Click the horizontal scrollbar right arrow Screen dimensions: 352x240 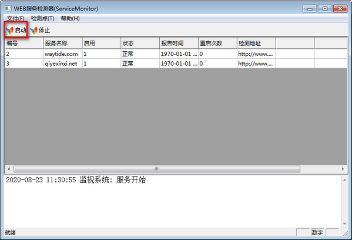coord(343,169)
